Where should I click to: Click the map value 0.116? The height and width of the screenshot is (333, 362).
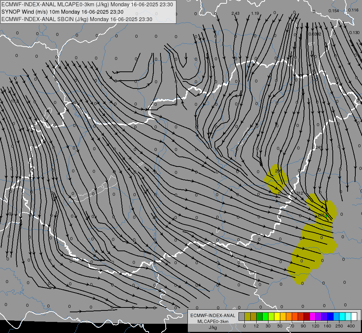[353, 10]
